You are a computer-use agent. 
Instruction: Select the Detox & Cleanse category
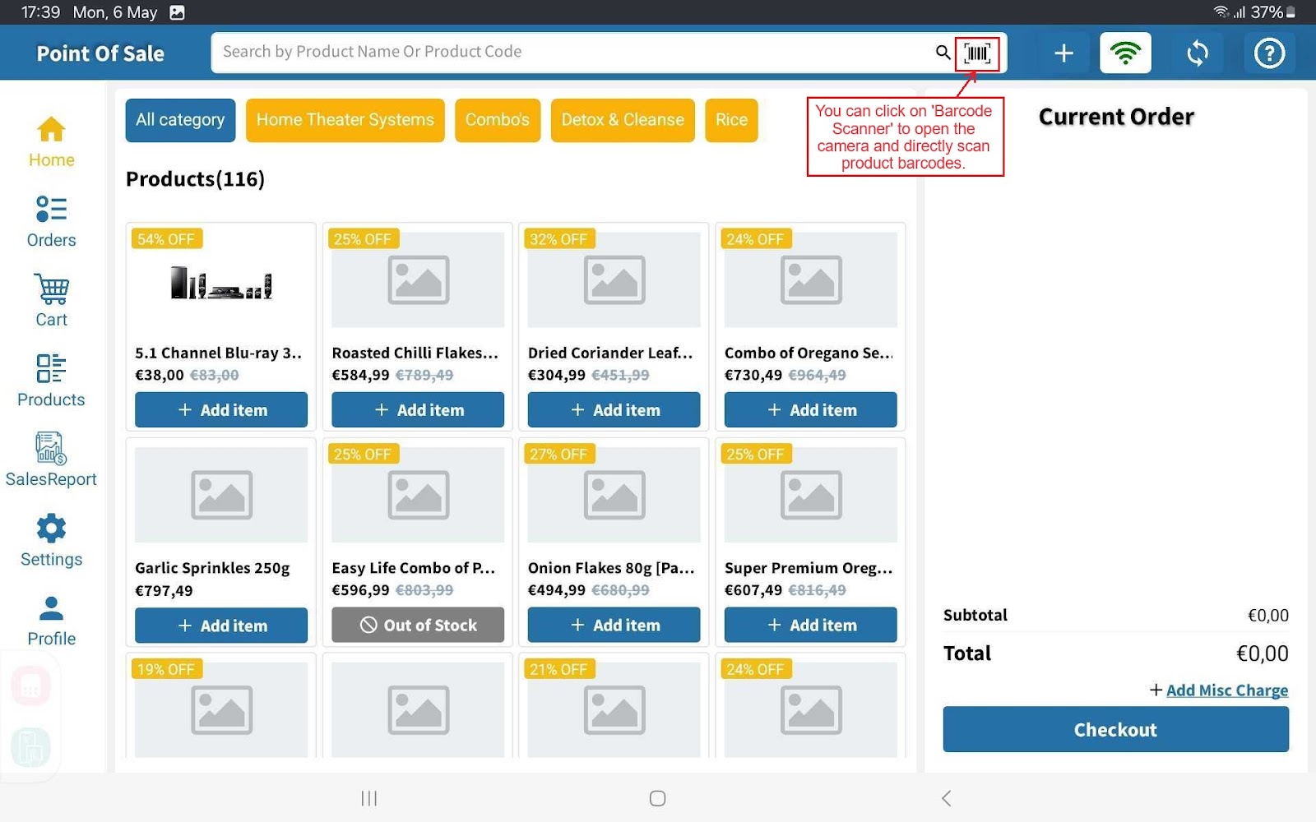pyautogui.click(x=622, y=120)
